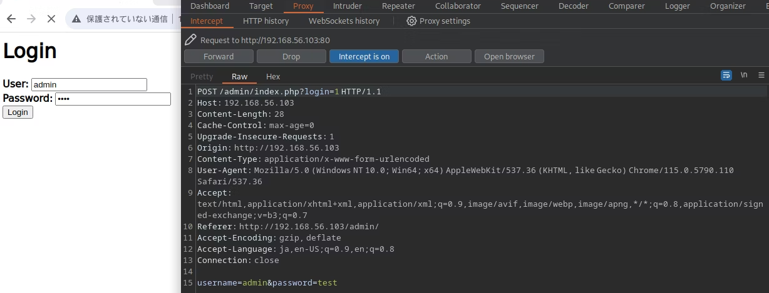Toggle the \n non-printable characters icon
Image resolution: width=769 pixels, height=293 pixels.
click(x=744, y=75)
